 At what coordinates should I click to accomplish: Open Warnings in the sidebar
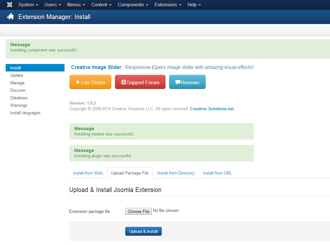tap(19, 105)
